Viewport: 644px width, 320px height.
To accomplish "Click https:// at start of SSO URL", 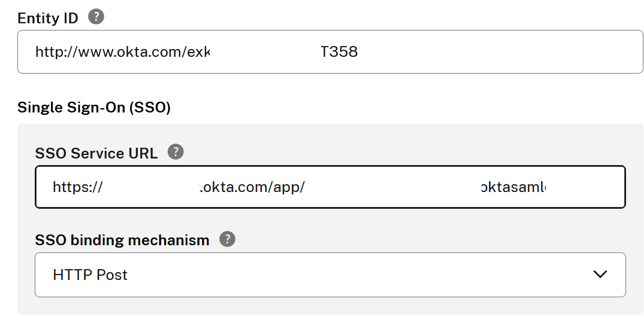I will coord(77,188).
